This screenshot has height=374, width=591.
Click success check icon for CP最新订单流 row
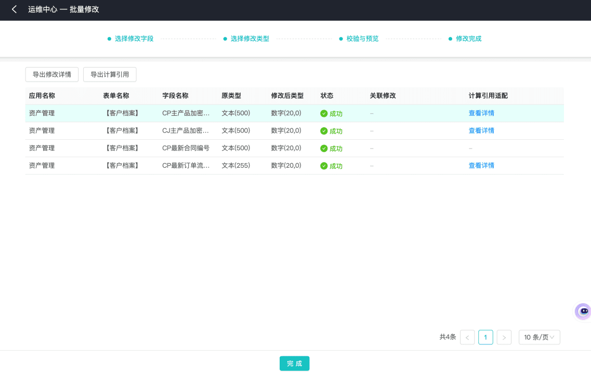point(324,166)
